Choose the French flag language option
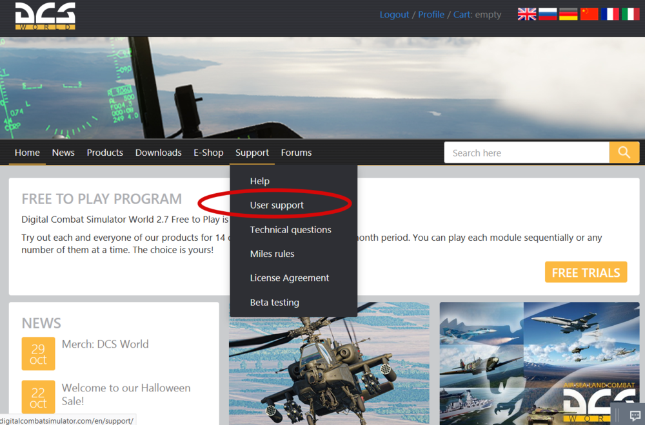This screenshot has width=645, height=425. click(x=610, y=14)
